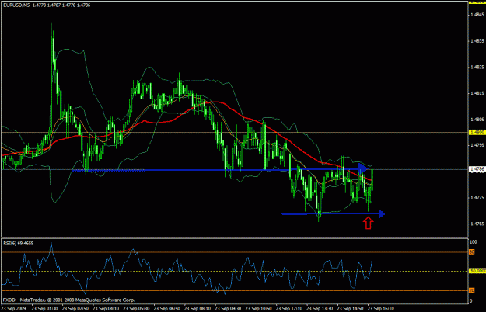Select the 1.4795 price axis label

click(x=477, y=145)
